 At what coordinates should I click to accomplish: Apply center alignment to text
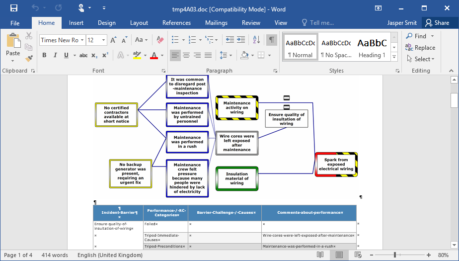186,55
